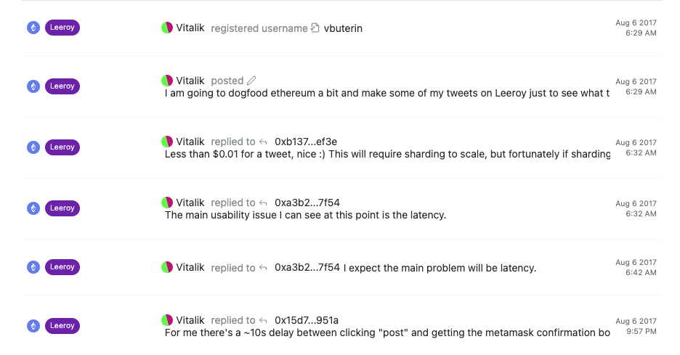Click Vitalik's avatar in the 9:57 PM reply
The height and width of the screenshot is (355, 680).
[x=167, y=320]
